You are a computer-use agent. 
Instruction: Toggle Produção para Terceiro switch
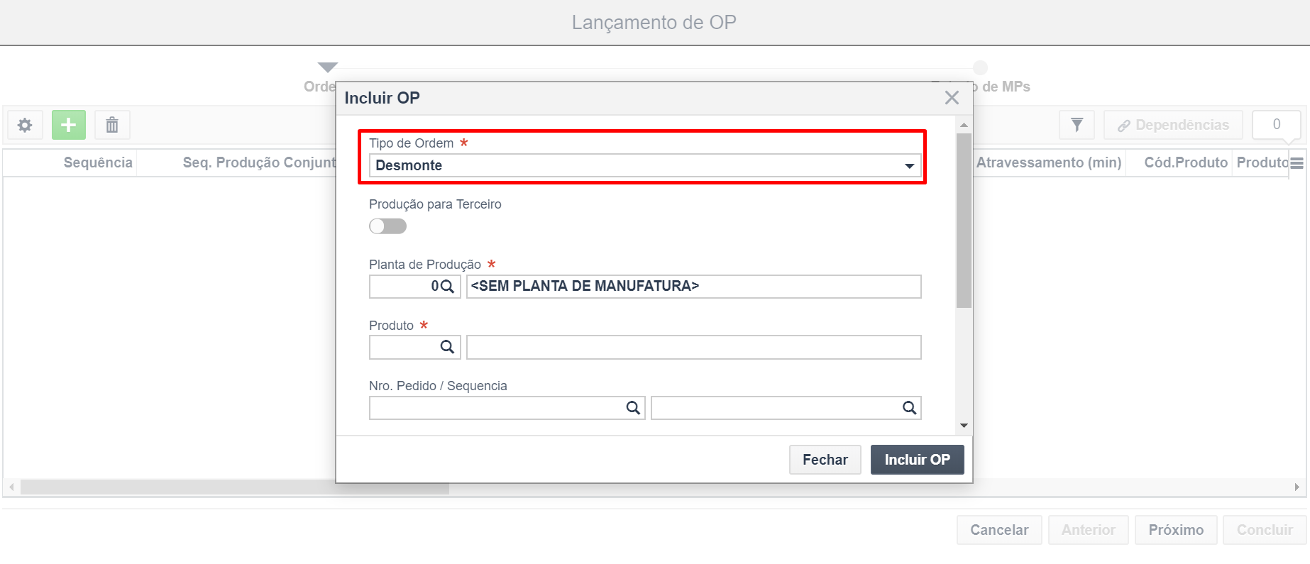(387, 226)
